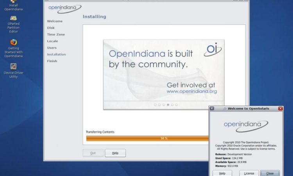Select the Time Zone step

[x=56, y=34]
